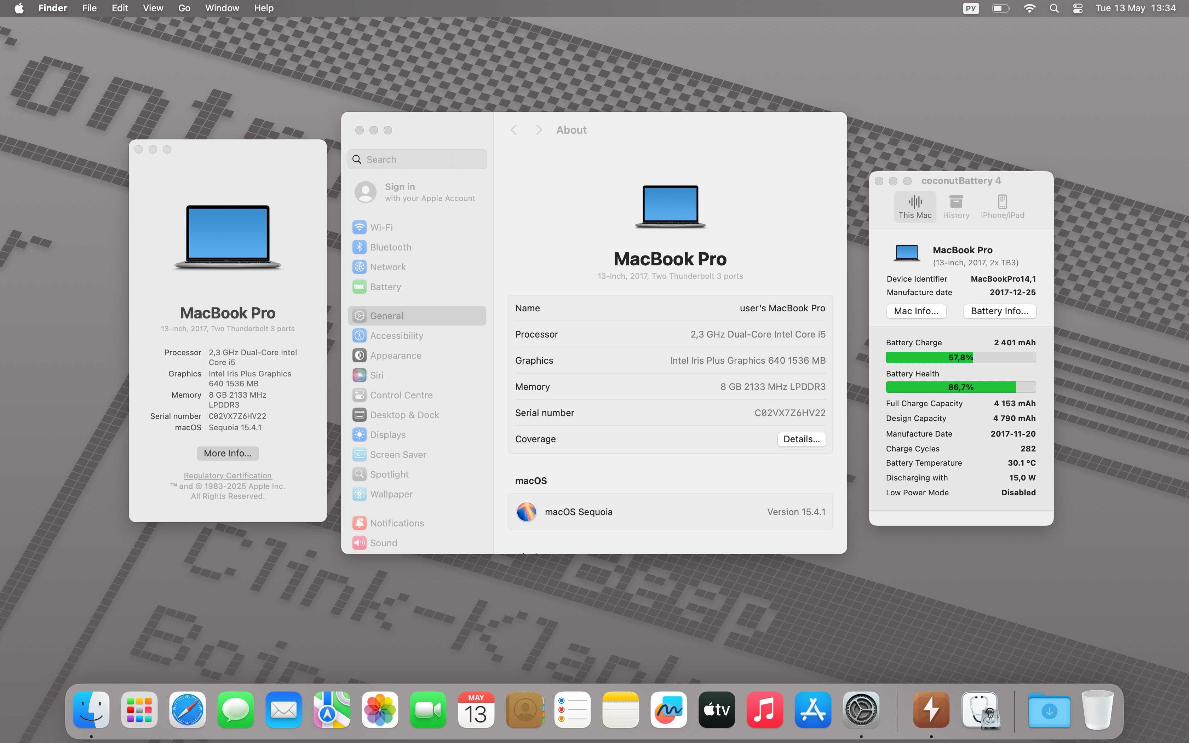
Task: Open Messages from the Dock
Action: tap(236, 710)
